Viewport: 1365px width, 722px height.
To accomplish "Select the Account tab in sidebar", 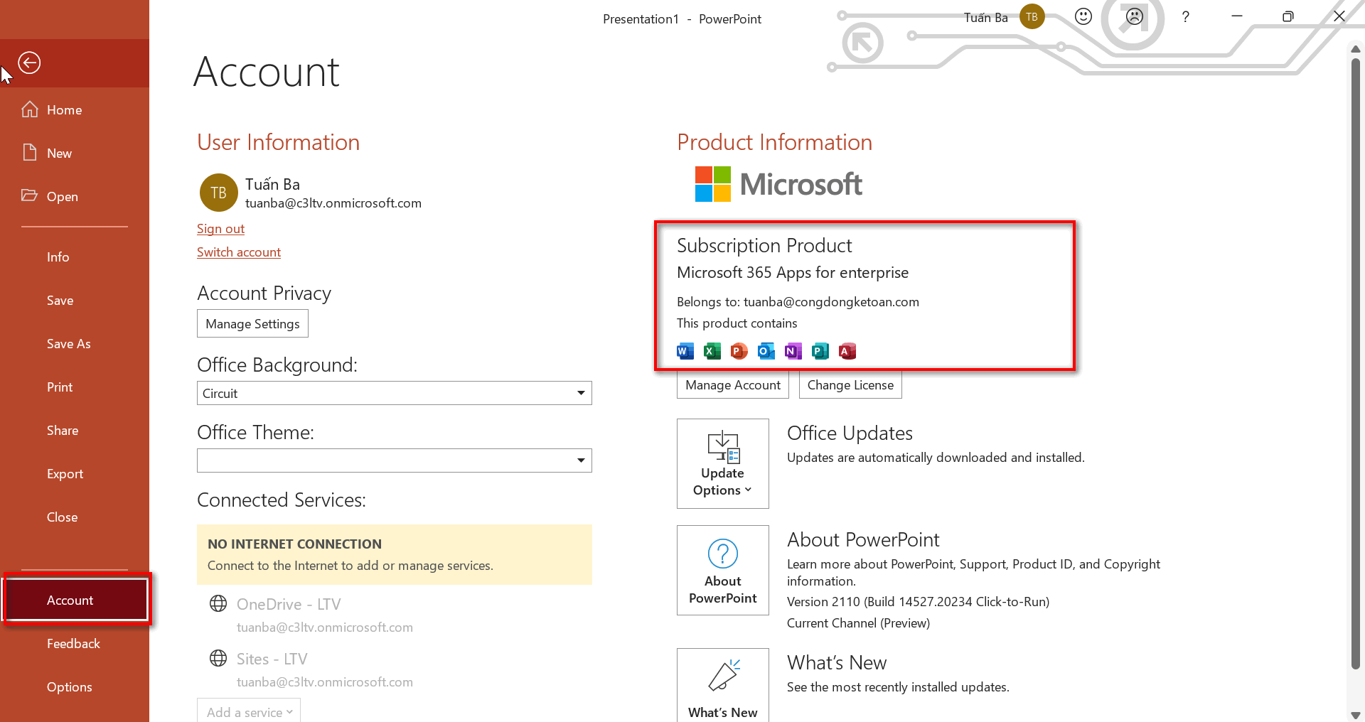I will [x=77, y=600].
